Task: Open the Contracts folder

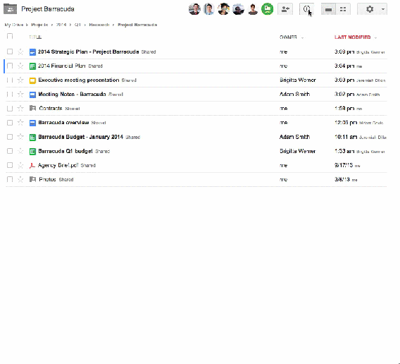Action: point(51,109)
